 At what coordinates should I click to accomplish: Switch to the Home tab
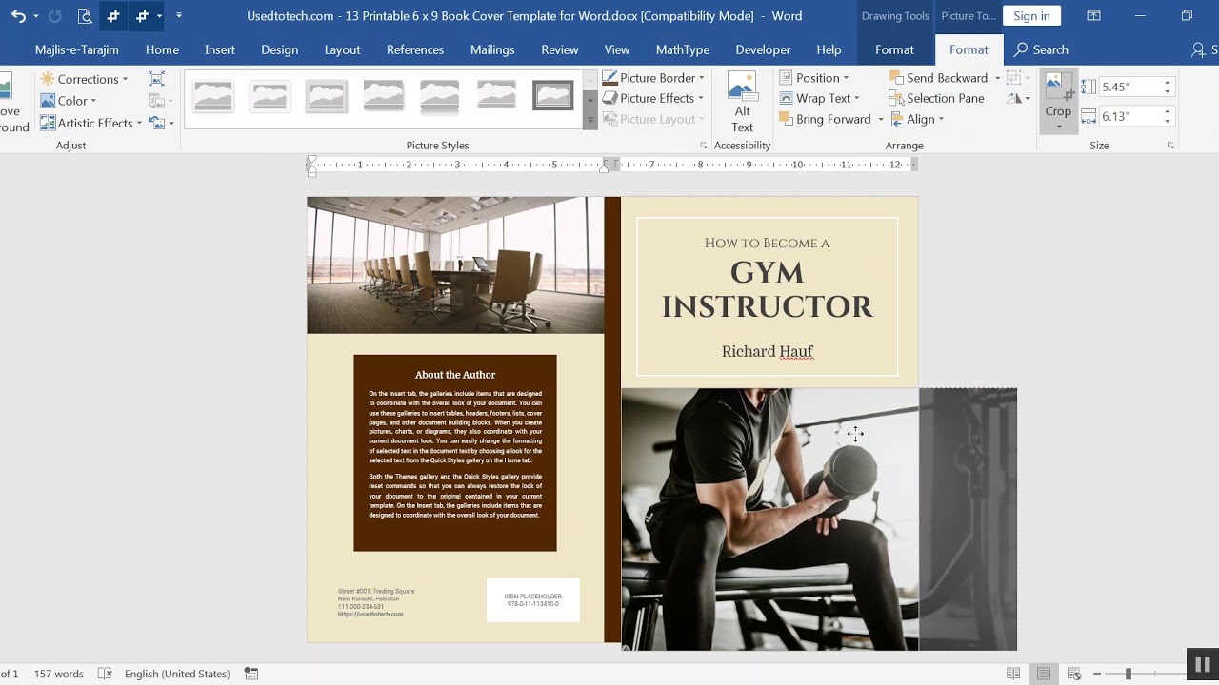(x=162, y=49)
